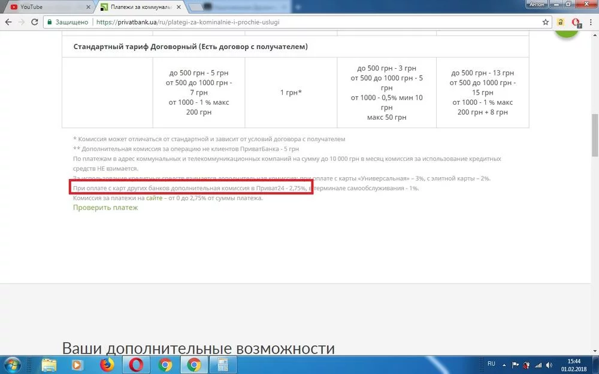Image resolution: width=599 pixels, height=374 pixels.
Task: Close the YouTube tab
Action: [88, 7]
